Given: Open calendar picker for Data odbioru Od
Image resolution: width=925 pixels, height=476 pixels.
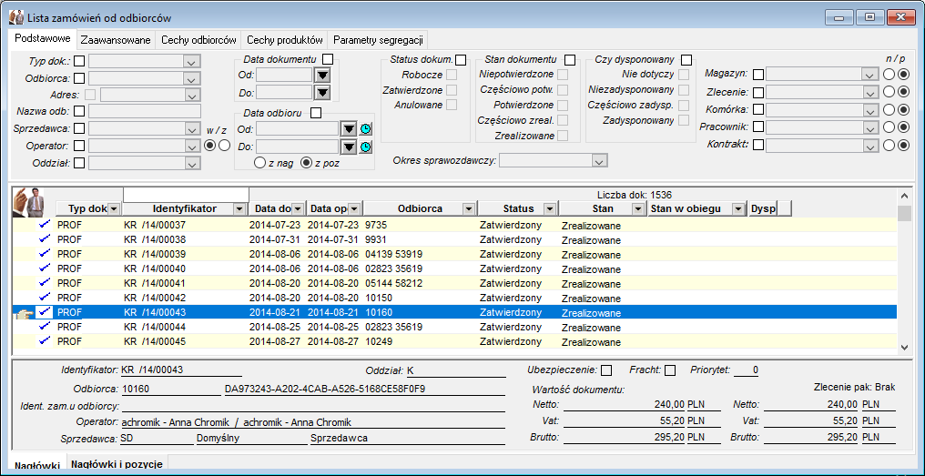Looking at the screenshot, I should [x=350, y=129].
